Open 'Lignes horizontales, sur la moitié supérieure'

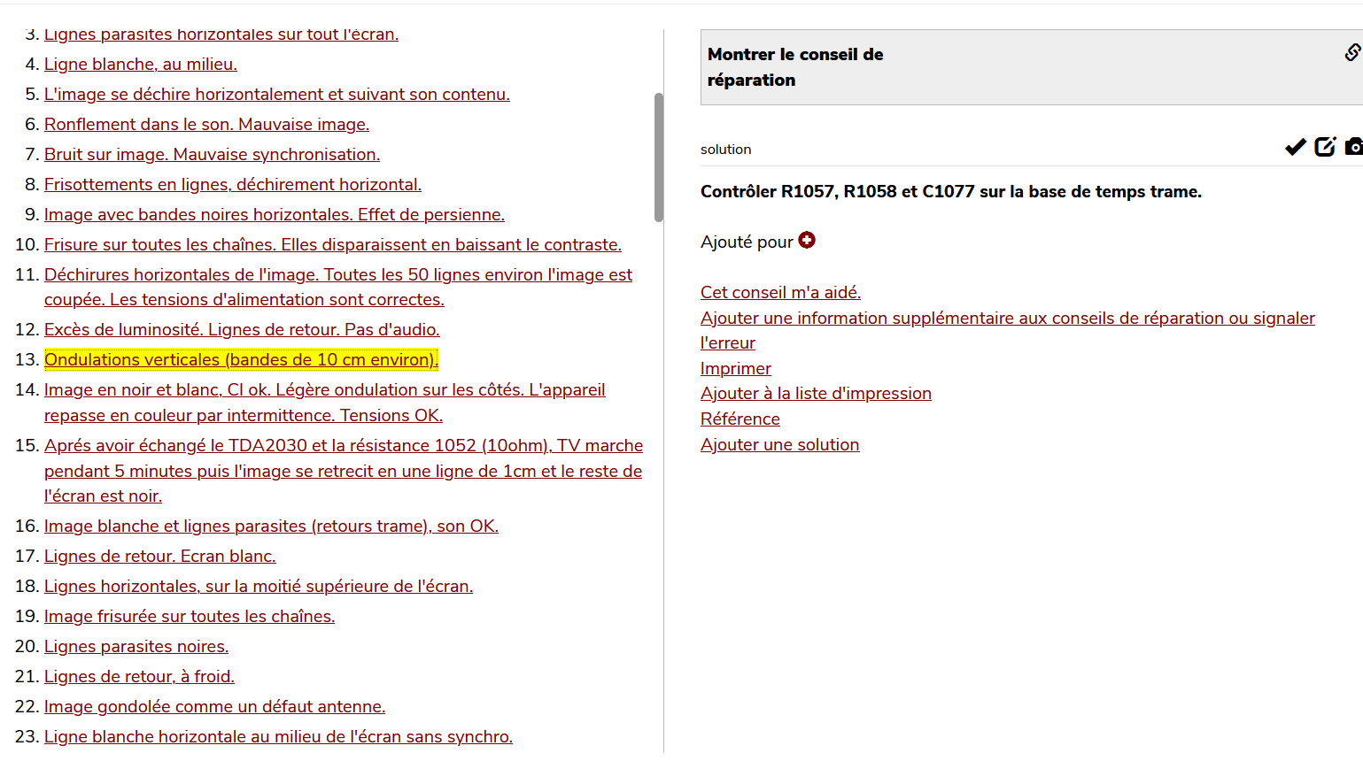coord(259,586)
